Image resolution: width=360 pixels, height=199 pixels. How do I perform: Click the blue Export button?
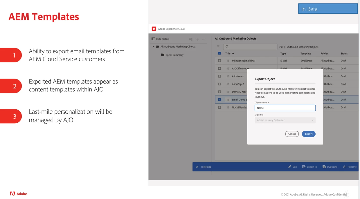pyautogui.click(x=309, y=134)
